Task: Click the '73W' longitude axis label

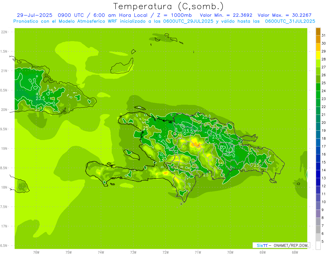Action: (x=133, y=252)
